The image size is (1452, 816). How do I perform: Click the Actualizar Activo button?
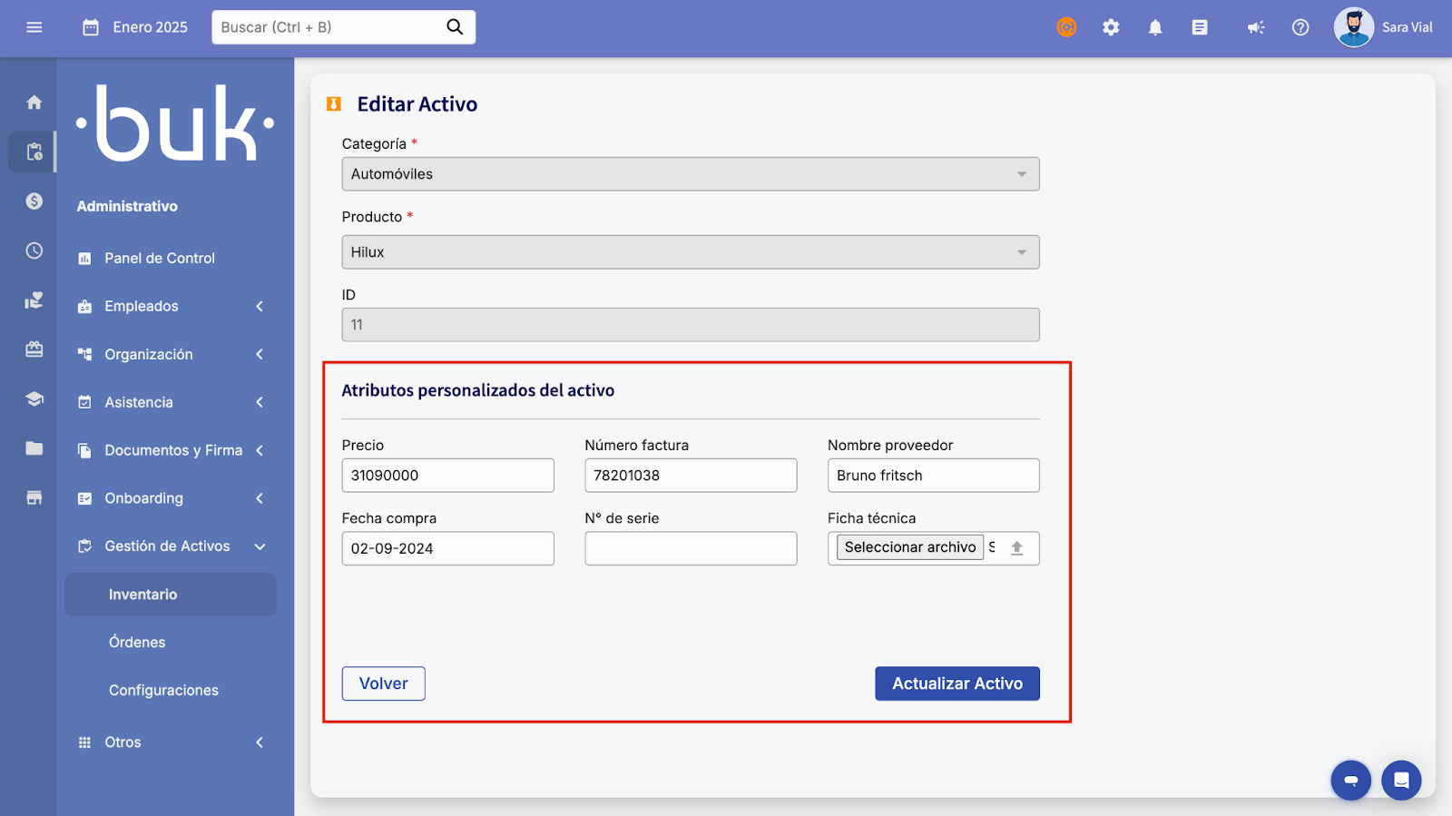957,683
